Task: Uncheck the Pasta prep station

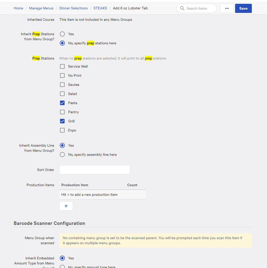Action: coord(62,103)
